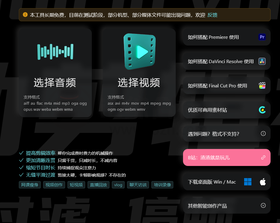Choose an audio file via 选择音频
The image size is (280, 223).
pyautogui.click(x=55, y=73)
